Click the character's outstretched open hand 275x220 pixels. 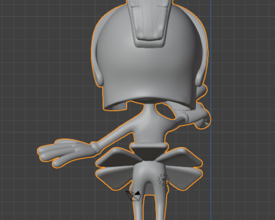67,153
